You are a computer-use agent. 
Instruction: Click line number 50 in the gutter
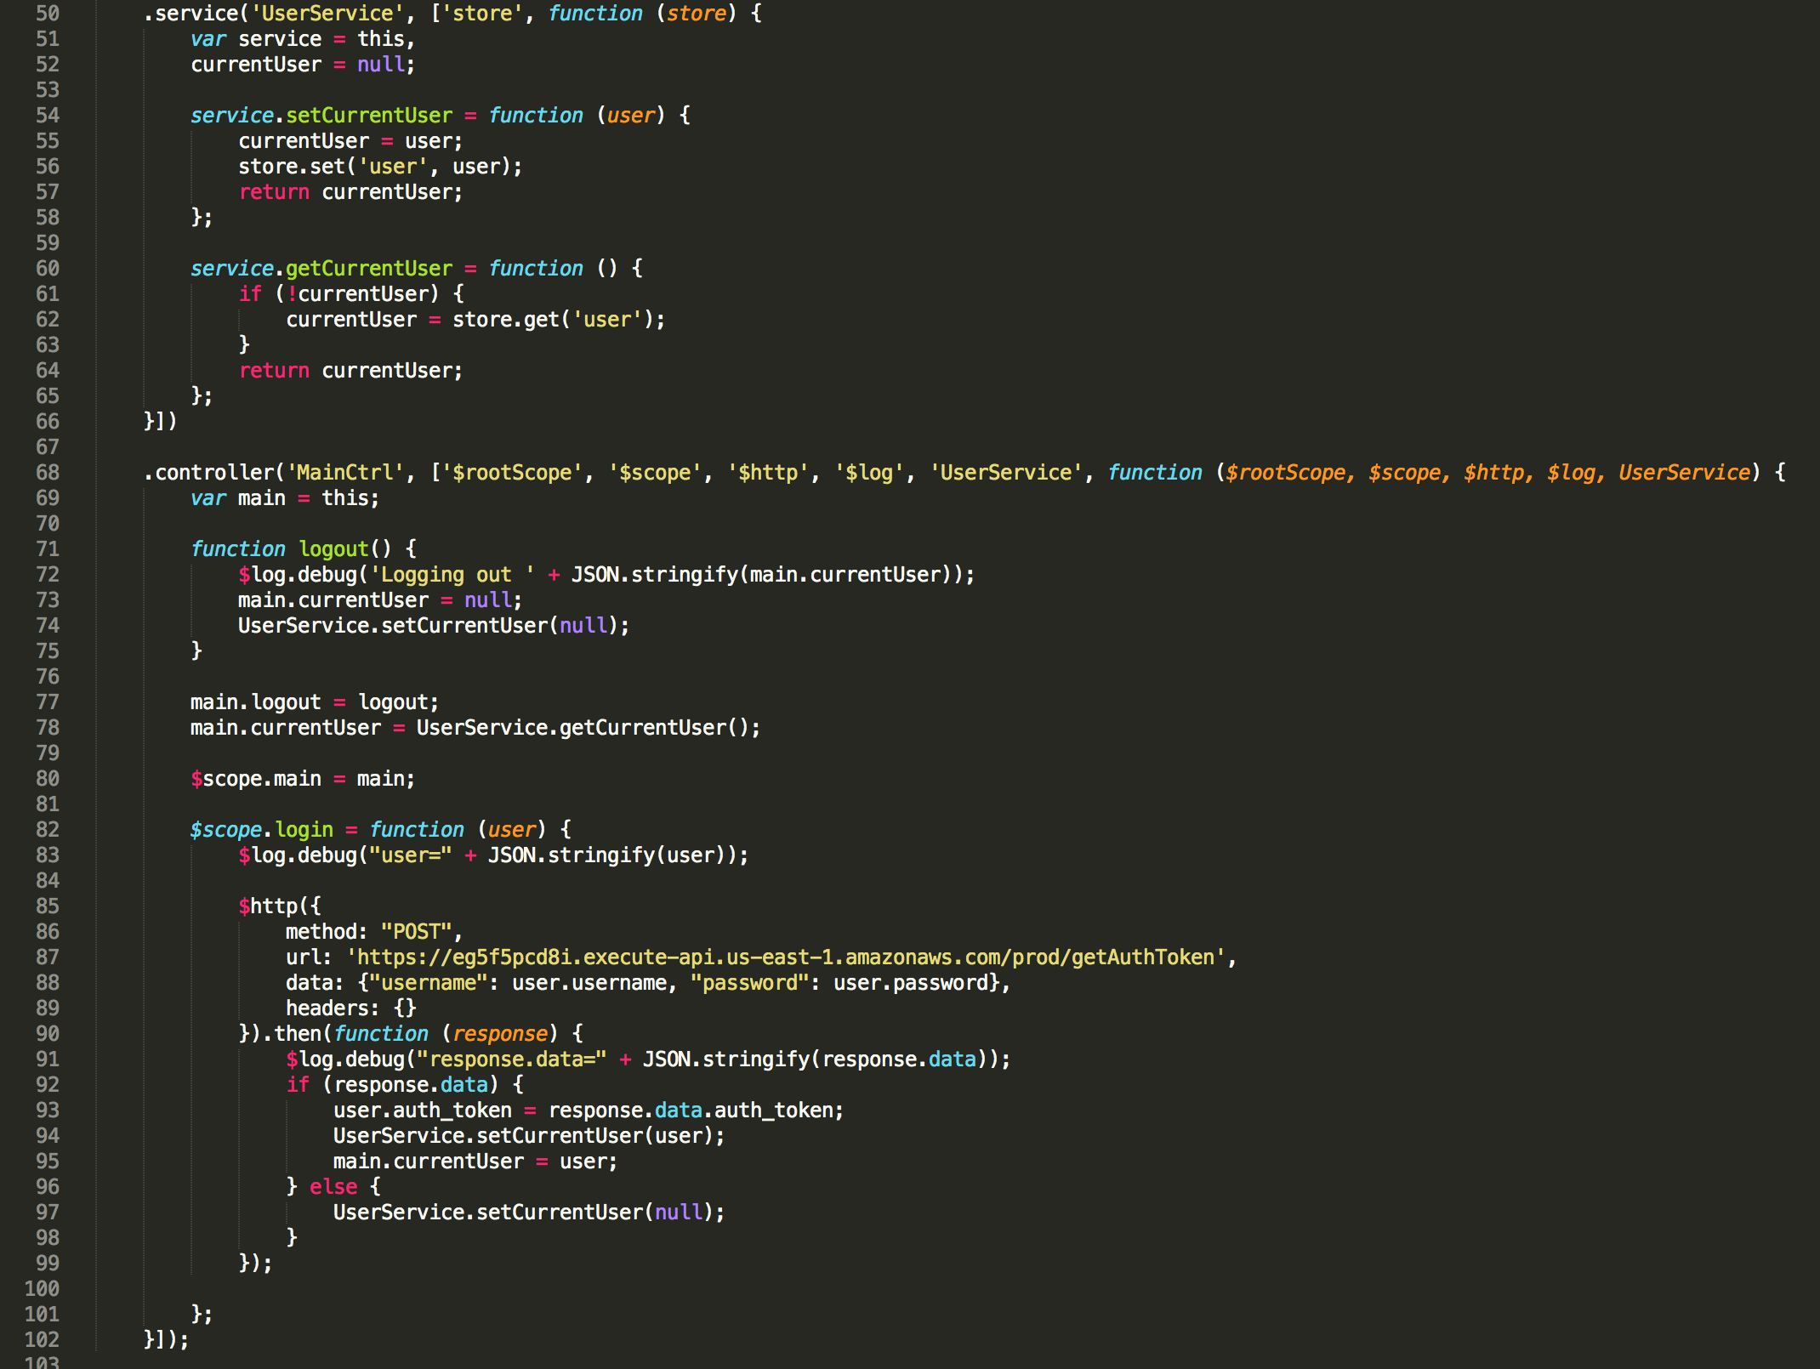coord(48,14)
